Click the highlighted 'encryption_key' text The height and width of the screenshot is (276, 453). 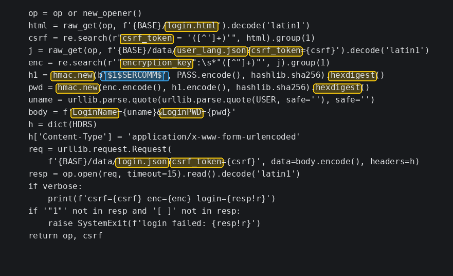pyautogui.click(x=157, y=63)
